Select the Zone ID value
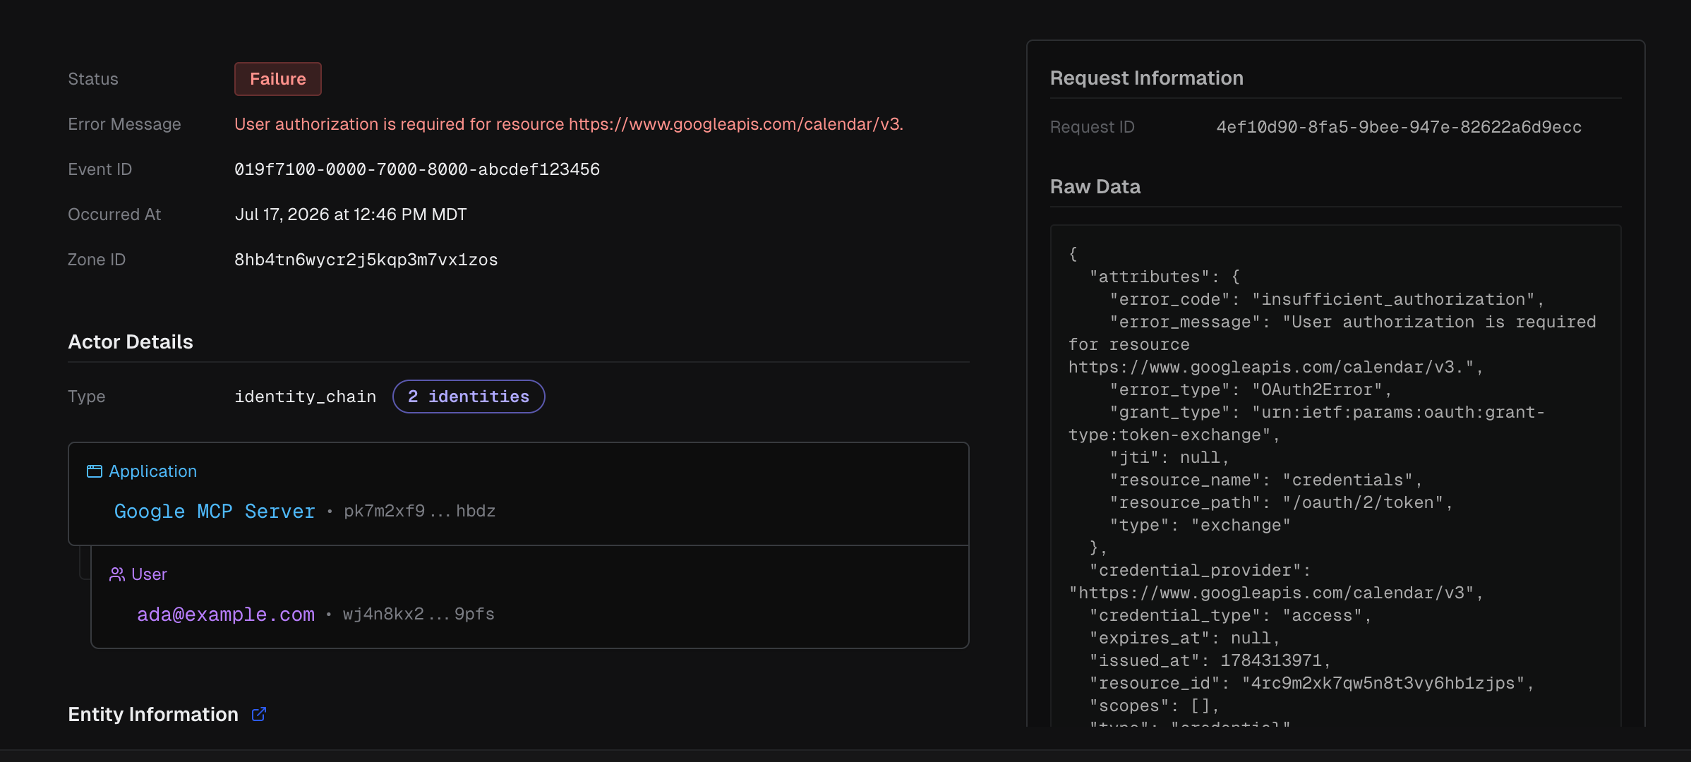The height and width of the screenshot is (762, 1691). pyautogui.click(x=366, y=260)
